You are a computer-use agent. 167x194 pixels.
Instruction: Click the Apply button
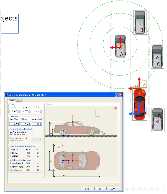coord(87,188)
